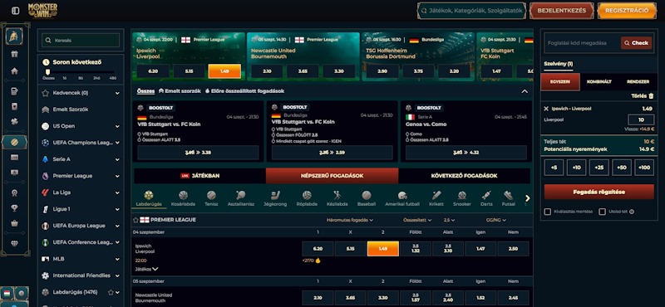Select 1.47 Igen odds for Ipswich-Liverpool
This screenshot has height=307, width=665.
coord(480,249)
